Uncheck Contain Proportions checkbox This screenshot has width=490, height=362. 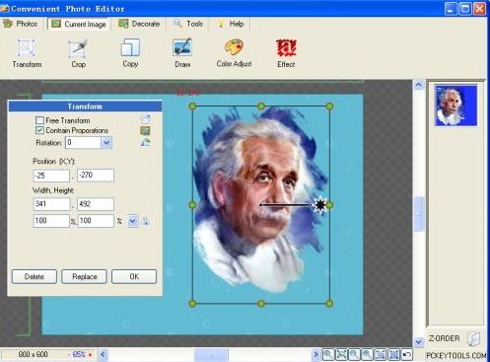pos(39,130)
